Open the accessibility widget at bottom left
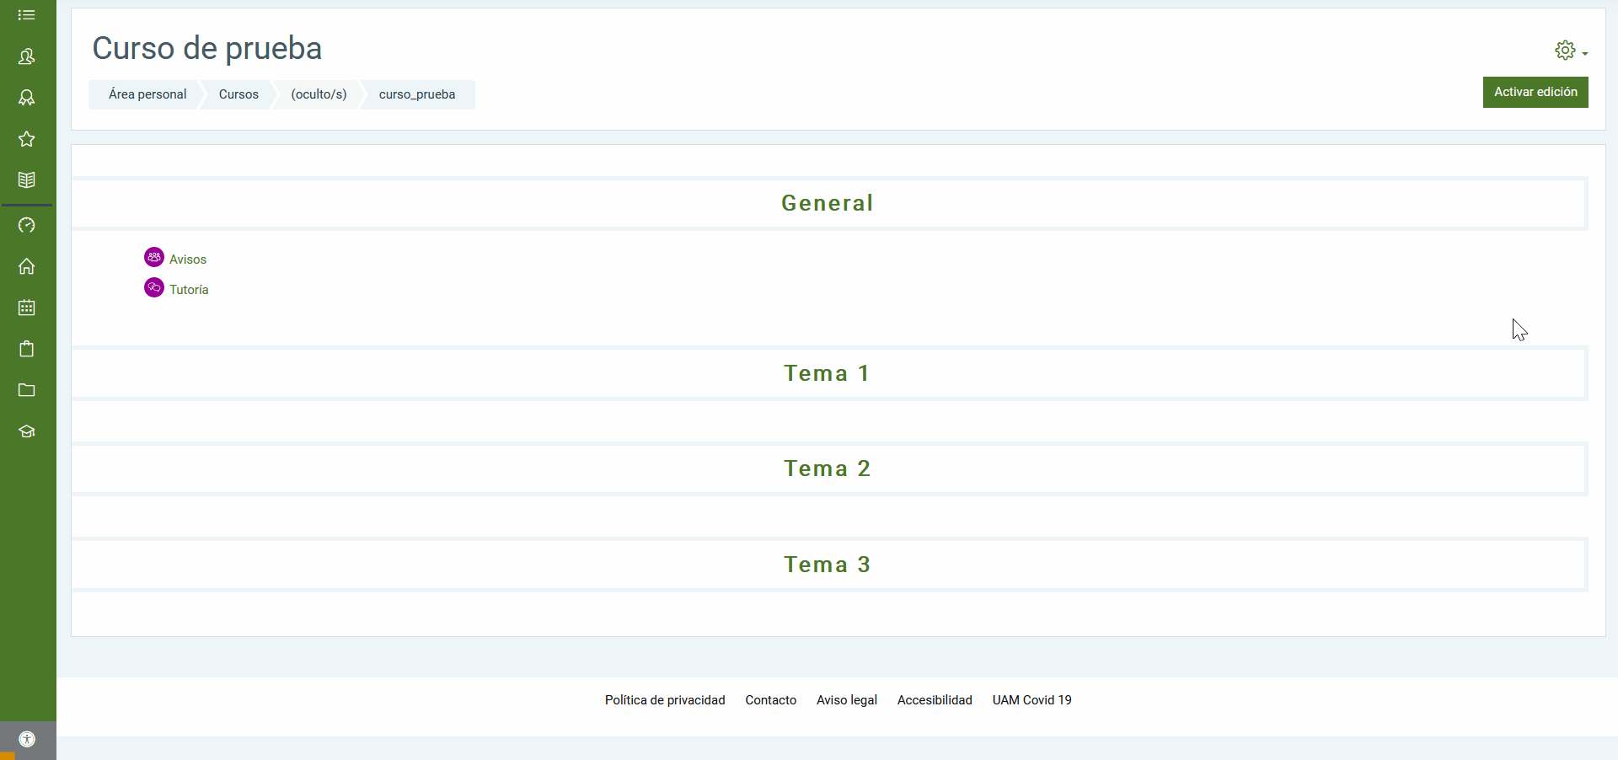The height and width of the screenshot is (760, 1618). pos(27,740)
